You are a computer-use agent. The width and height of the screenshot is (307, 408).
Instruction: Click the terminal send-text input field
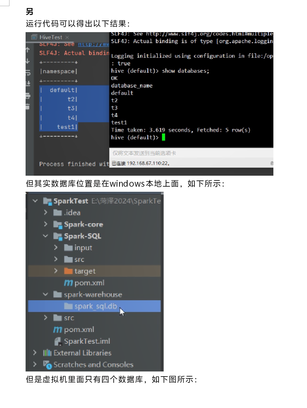pos(191,153)
